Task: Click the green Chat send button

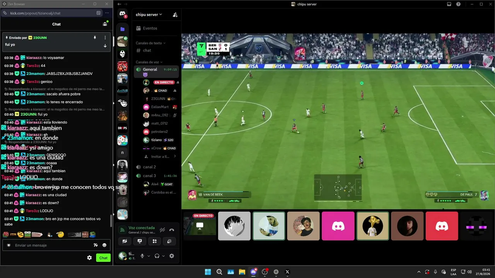Action: 103,258
